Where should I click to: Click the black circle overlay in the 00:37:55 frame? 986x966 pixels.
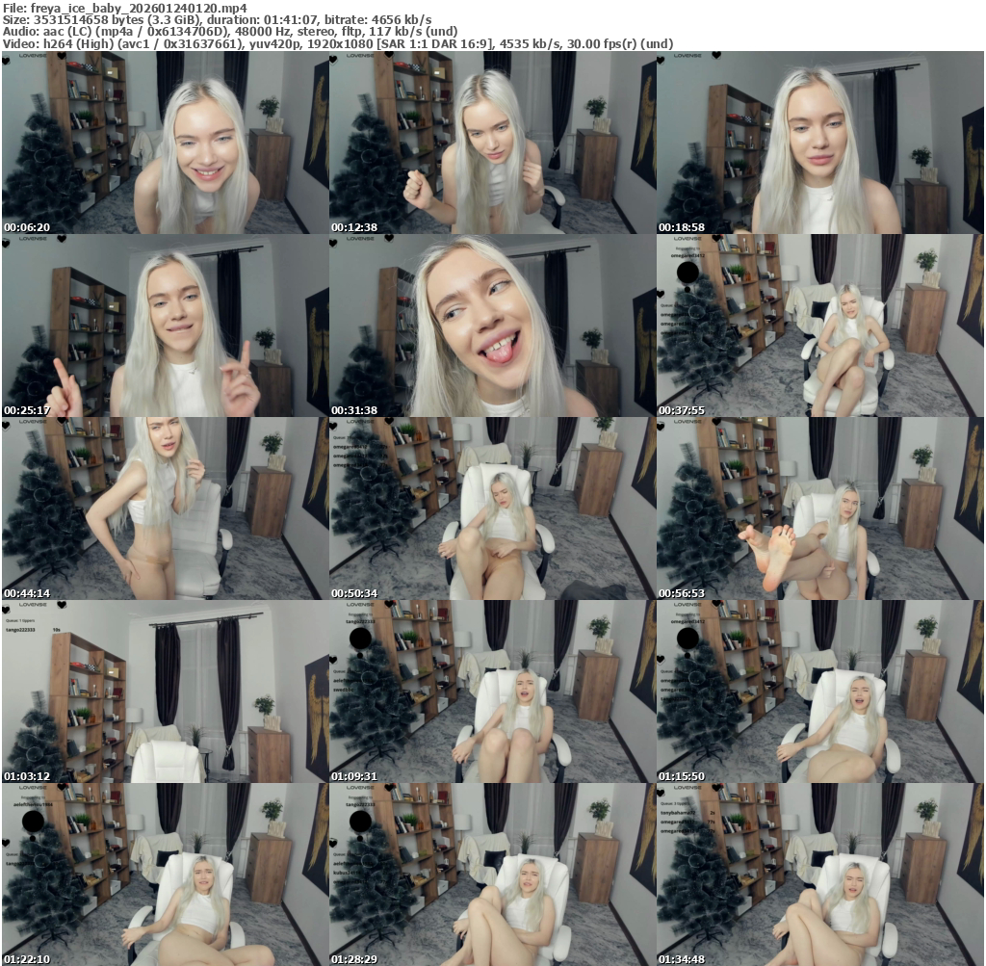point(688,274)
